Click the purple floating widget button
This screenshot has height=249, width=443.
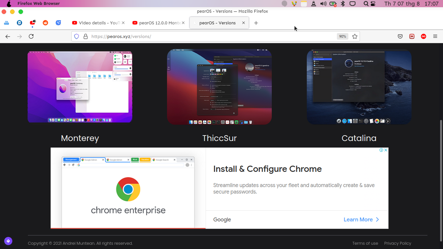(8, 241)
